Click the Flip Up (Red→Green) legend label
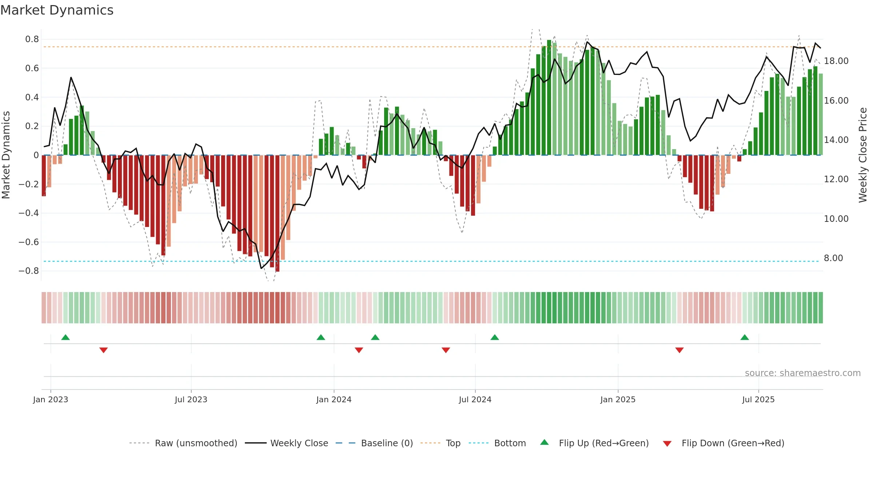Image resolution: width=873 pixels, height=491 pixels. pos(604,443)
